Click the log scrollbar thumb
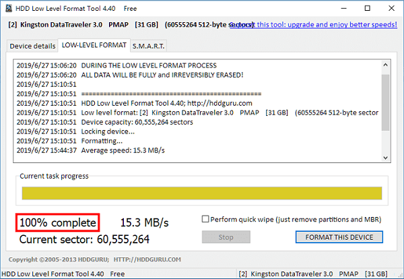 click(x=385, y=102)
